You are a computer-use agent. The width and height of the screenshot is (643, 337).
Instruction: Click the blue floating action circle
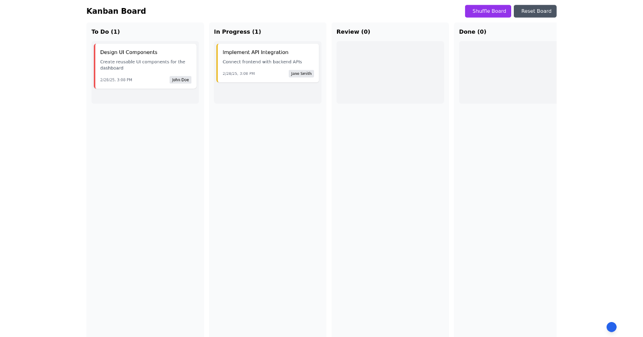point(611,327)
